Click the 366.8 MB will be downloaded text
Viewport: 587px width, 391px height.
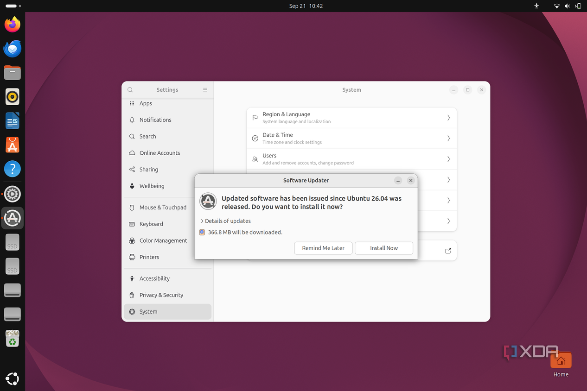tap(245, 232)
